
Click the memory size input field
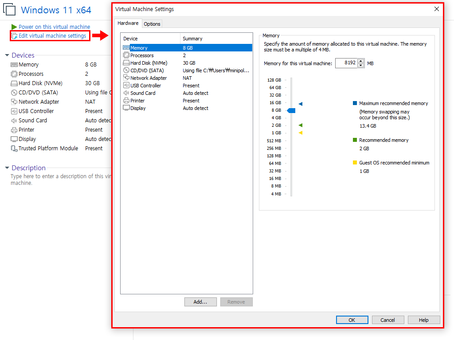347,63
